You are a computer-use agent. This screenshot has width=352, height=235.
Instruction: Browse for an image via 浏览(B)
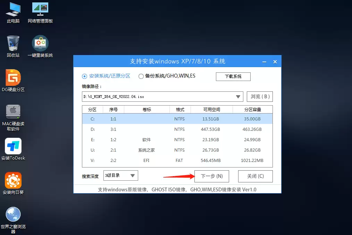coord(259,97)
